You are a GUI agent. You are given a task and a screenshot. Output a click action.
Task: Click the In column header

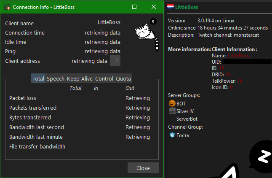click(96, 88)
